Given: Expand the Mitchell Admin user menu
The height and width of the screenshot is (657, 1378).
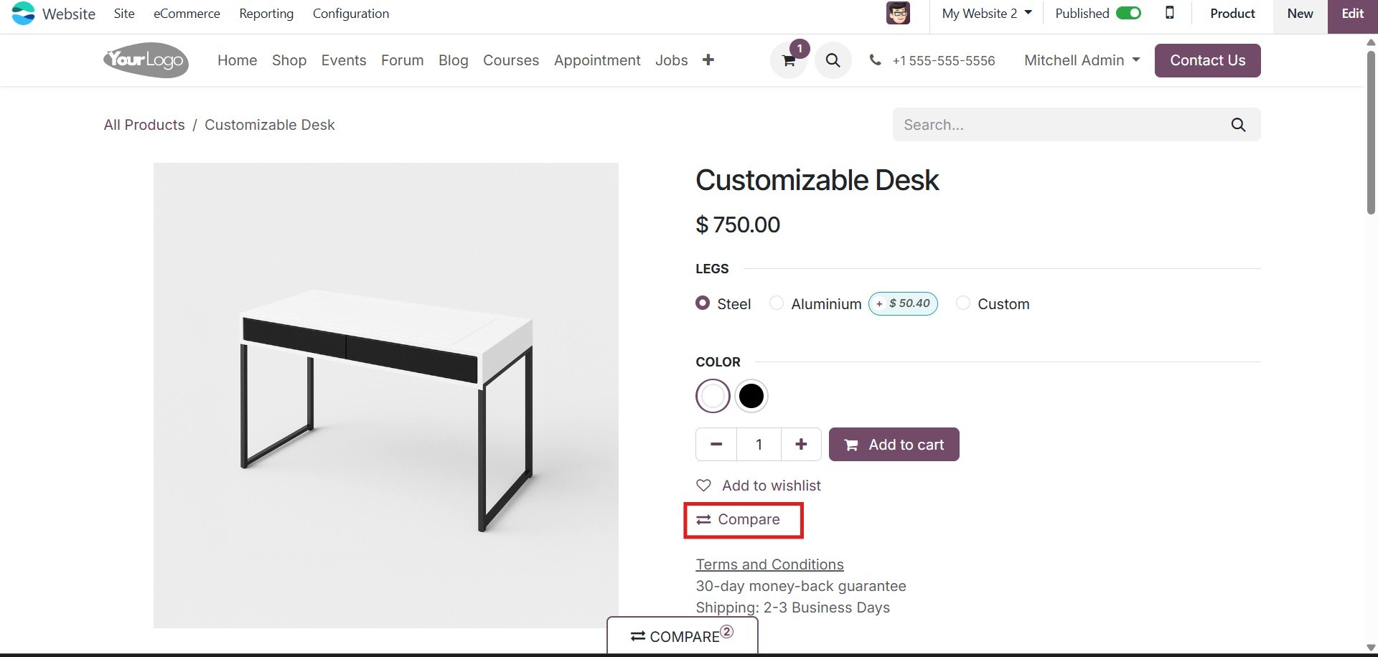Looking at the screenshot, I should pos(1082,60).
